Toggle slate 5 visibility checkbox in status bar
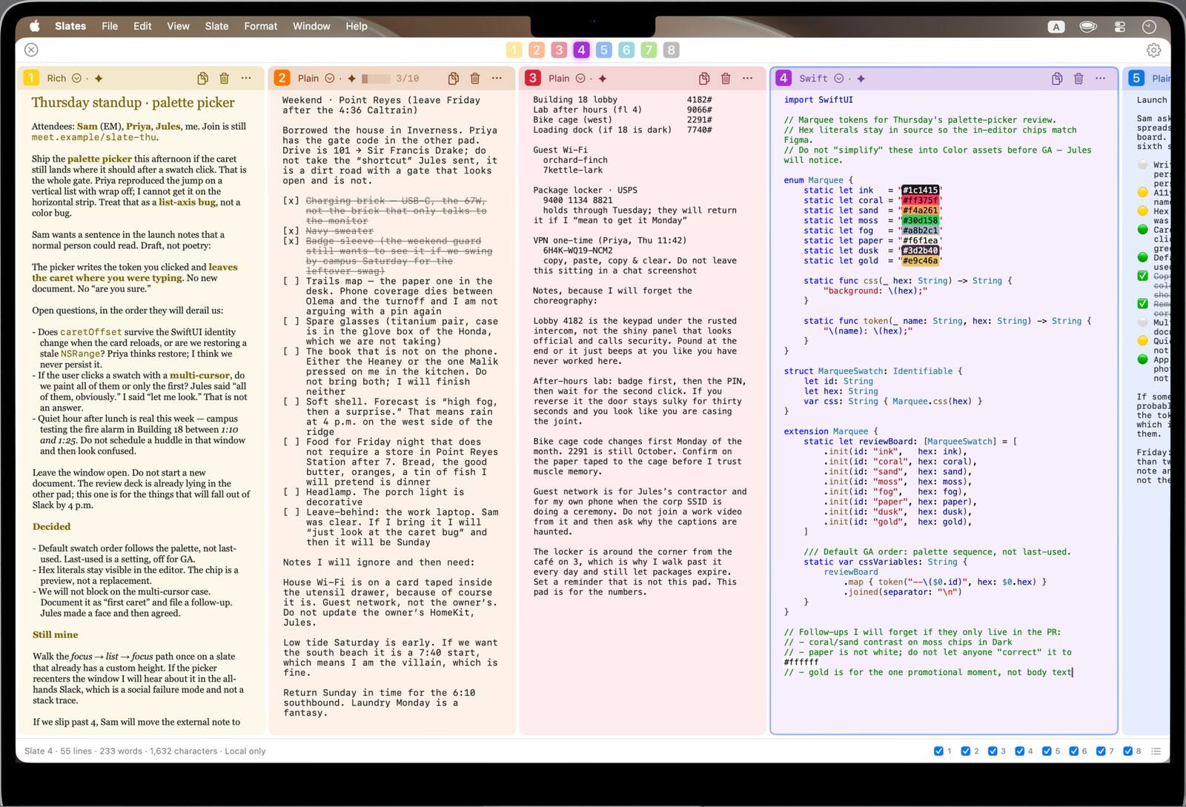1186x807 pixels. tap(1047, 751)
